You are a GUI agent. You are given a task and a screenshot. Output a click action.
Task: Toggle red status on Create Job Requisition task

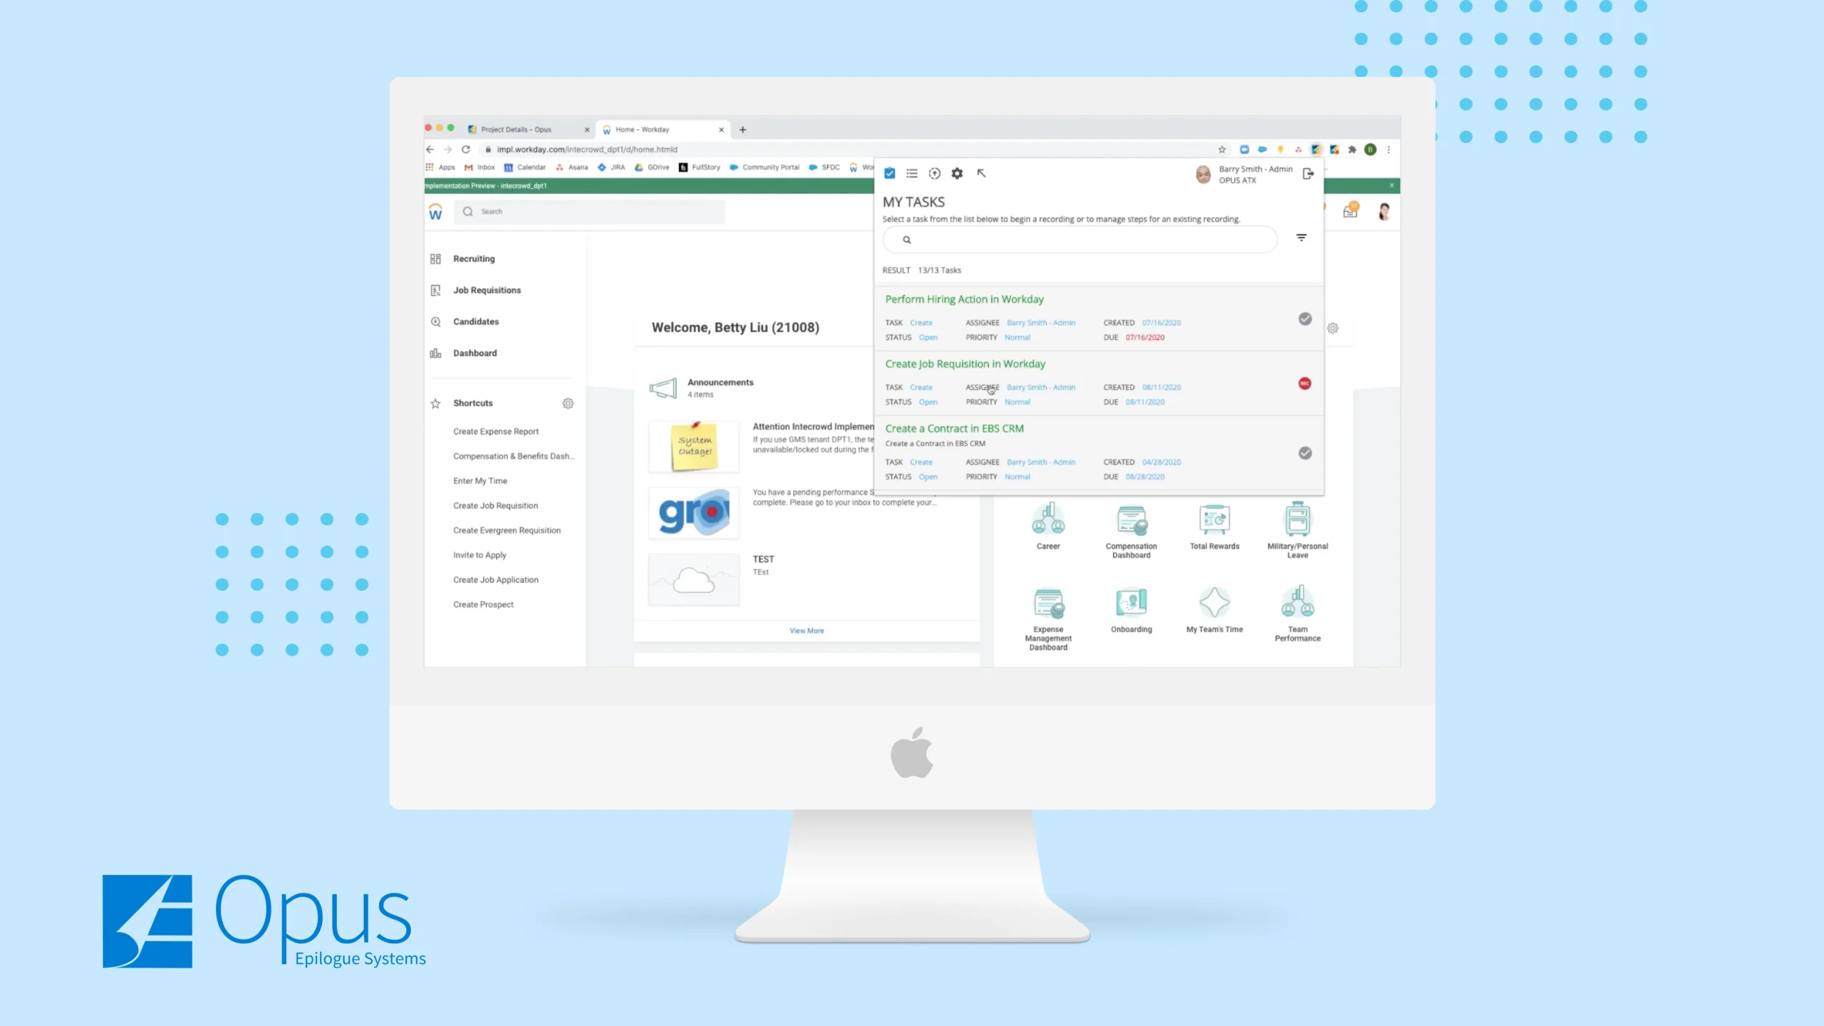pyautogui.click(x=1303, y=382)
